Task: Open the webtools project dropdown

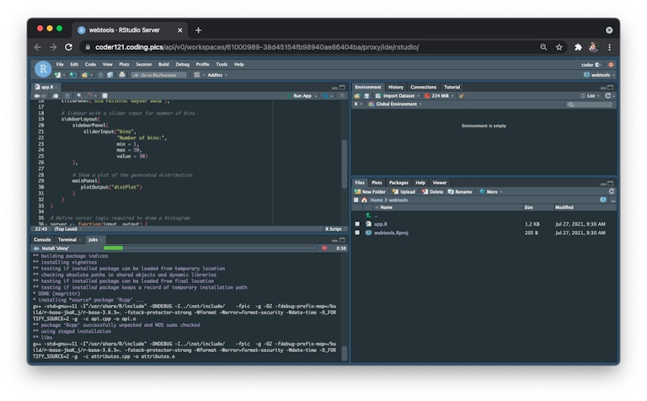Action: coord(599,75)
